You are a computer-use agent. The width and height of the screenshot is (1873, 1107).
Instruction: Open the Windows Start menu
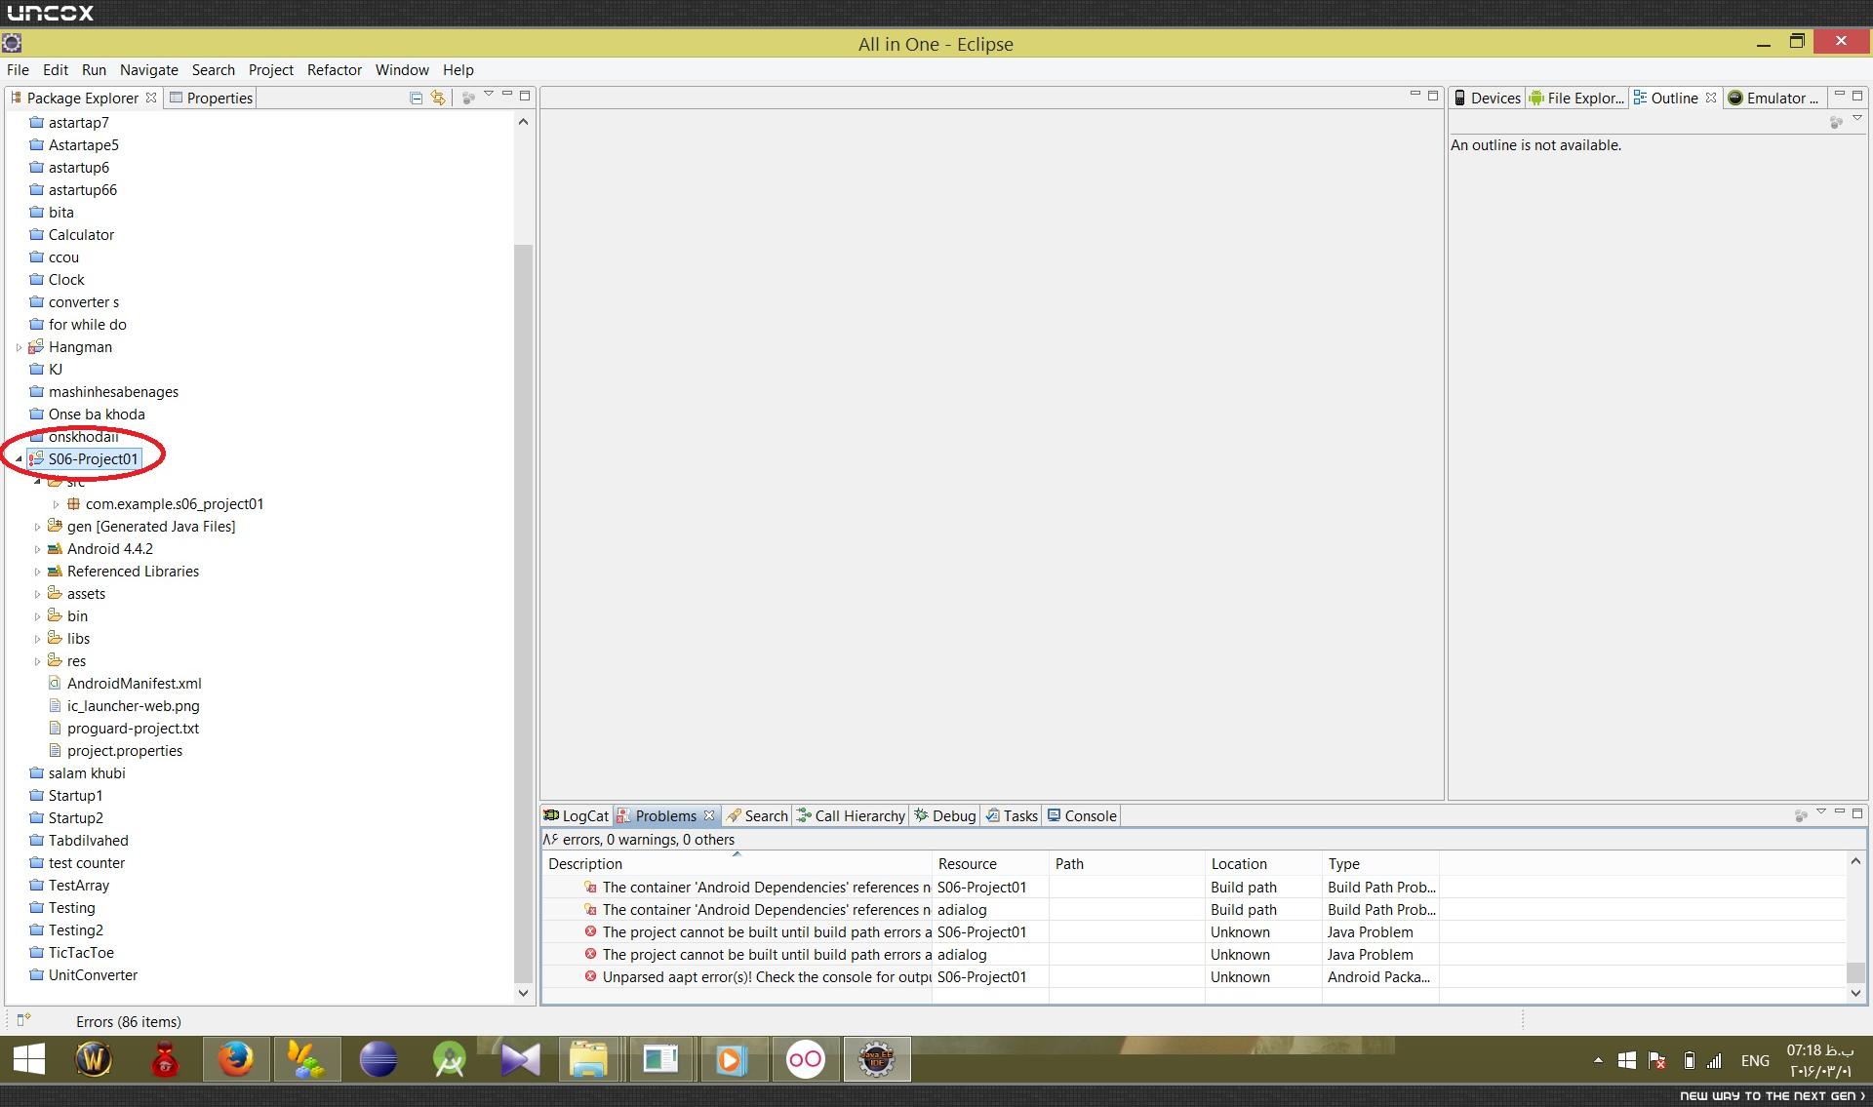click(29, 1059)
